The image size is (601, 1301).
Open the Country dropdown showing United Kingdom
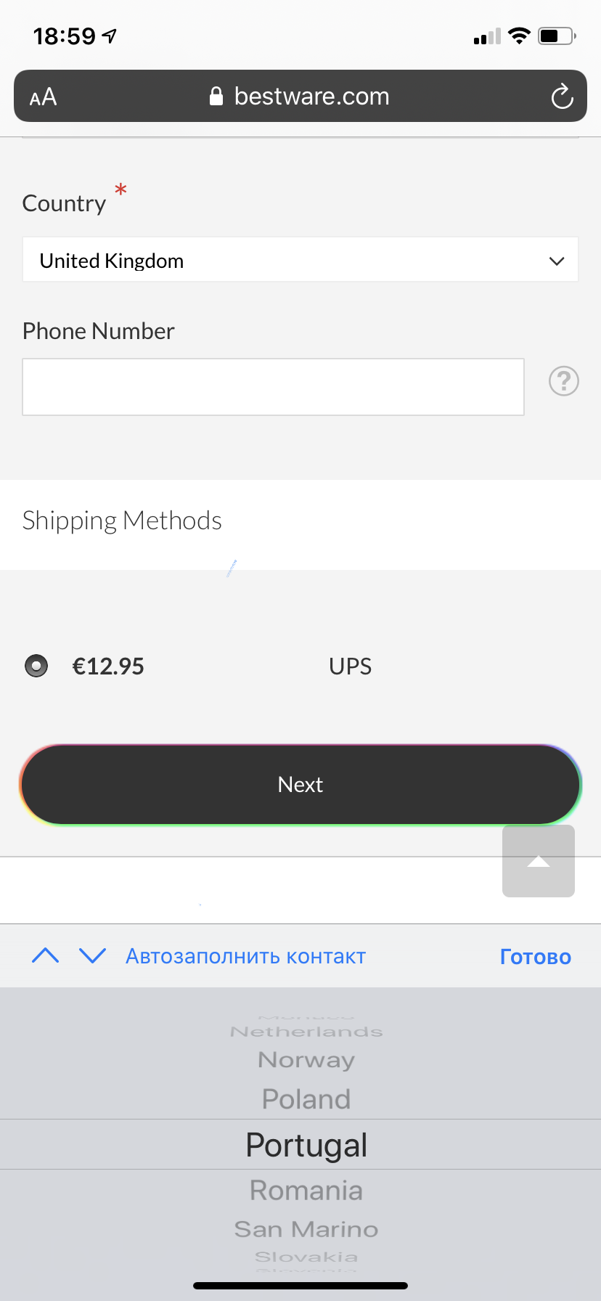tap(300, 260)
